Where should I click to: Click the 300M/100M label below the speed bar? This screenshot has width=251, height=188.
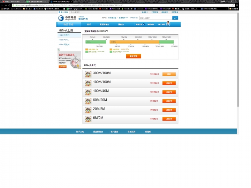pos(159,46)
